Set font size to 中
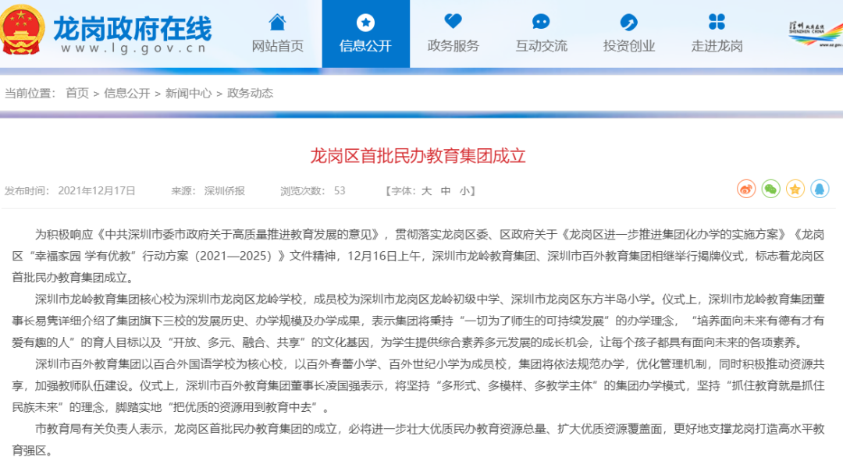 pos(445,191)
